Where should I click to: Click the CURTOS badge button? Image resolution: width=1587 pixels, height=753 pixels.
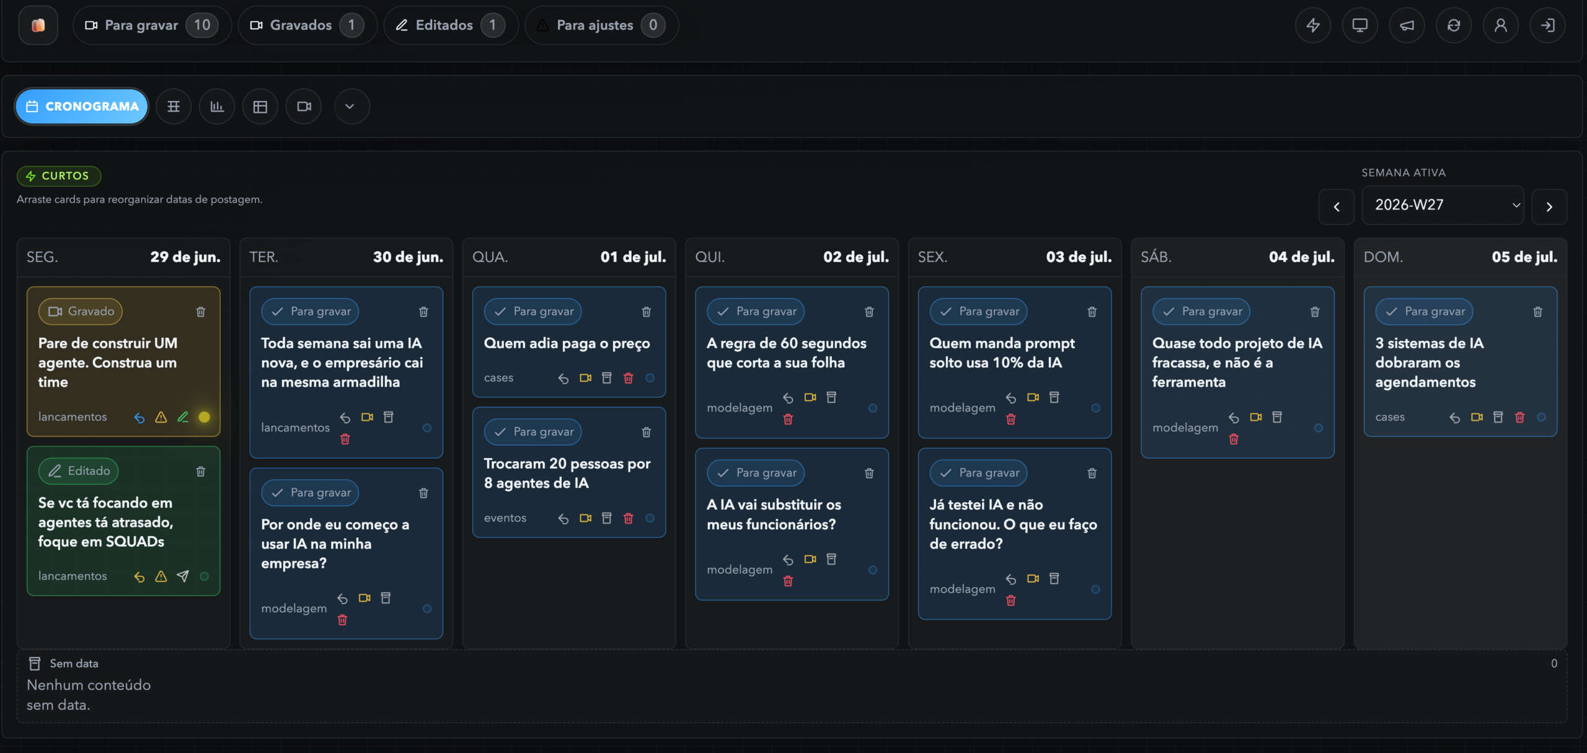click(58, 176)
